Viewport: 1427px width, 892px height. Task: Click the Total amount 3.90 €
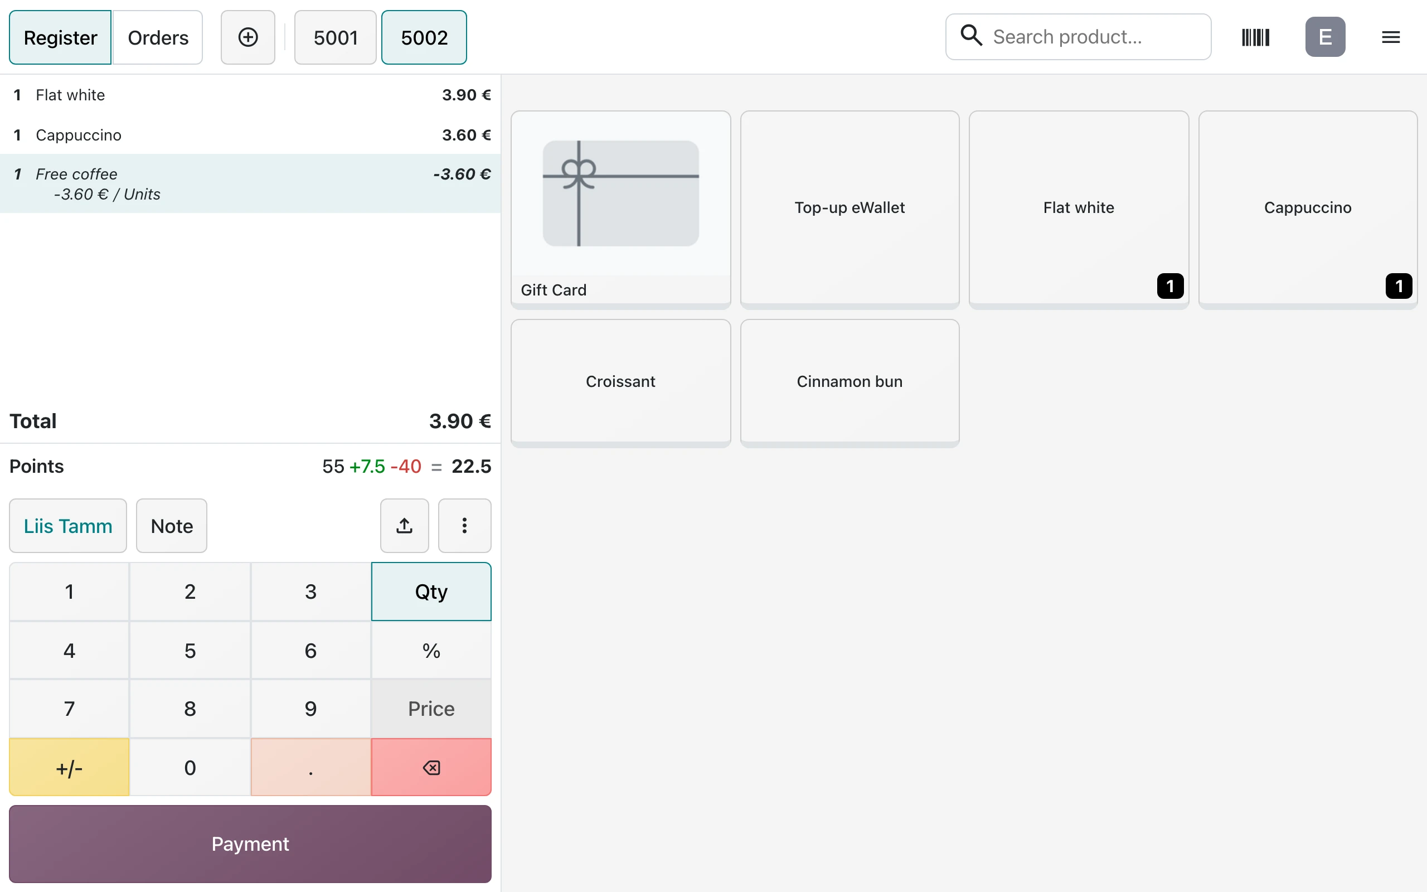tap(460, 421)
